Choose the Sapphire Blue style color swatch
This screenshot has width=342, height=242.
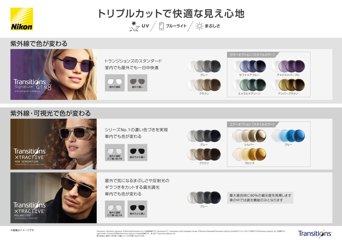pos(249,68)
